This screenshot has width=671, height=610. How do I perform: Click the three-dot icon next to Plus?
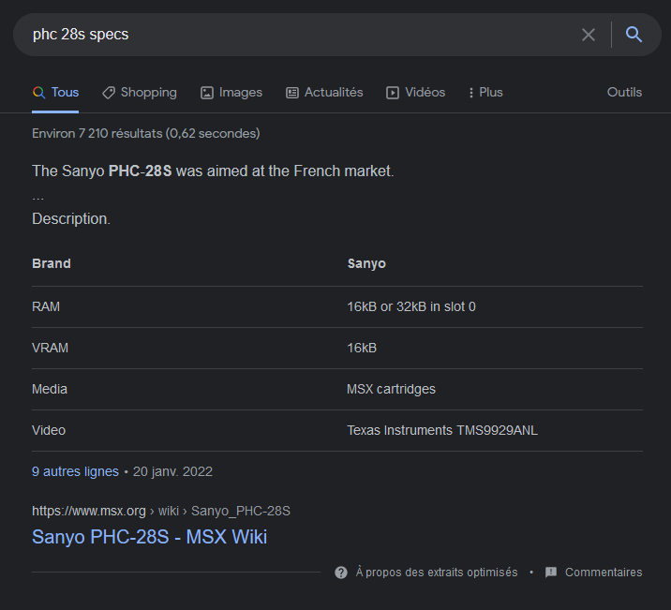[471, 93]
